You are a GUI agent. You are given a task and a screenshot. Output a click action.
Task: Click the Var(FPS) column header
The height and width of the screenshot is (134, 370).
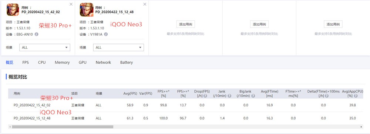tap(146, 94)
